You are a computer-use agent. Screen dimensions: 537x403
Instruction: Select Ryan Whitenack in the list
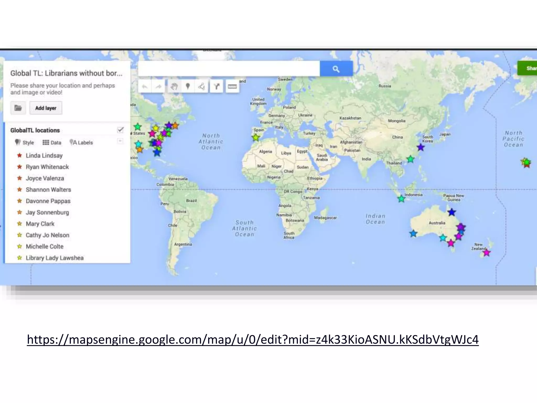47,167
